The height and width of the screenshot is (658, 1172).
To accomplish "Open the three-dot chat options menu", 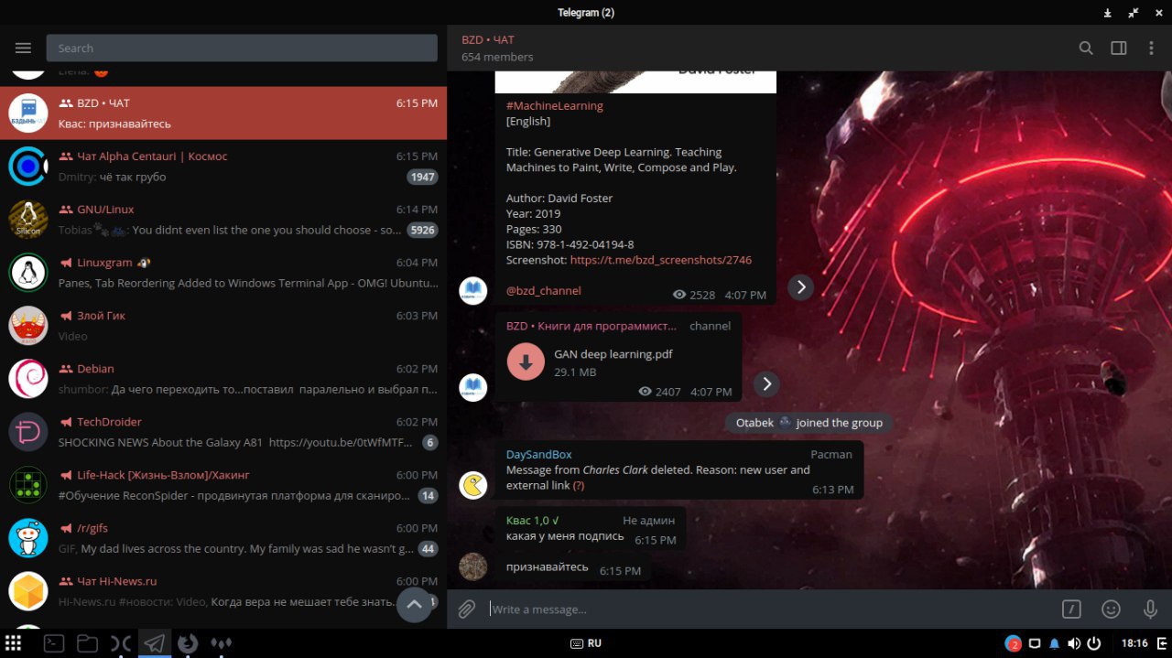I will 1151,49.
